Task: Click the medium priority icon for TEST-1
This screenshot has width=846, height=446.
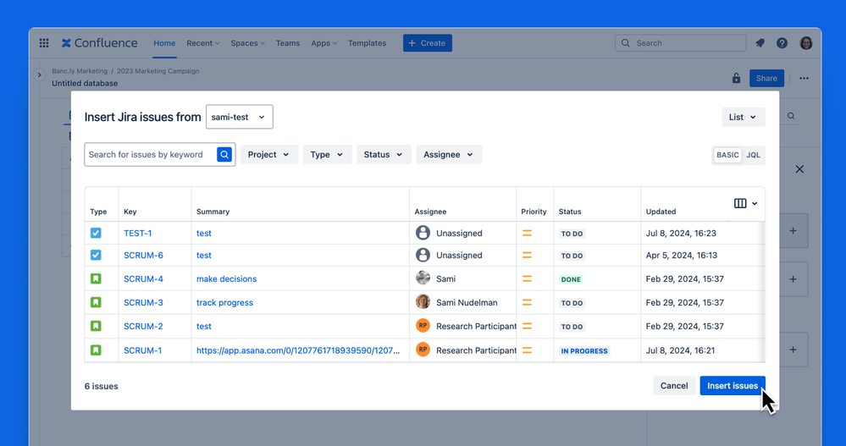Action: 527,233
